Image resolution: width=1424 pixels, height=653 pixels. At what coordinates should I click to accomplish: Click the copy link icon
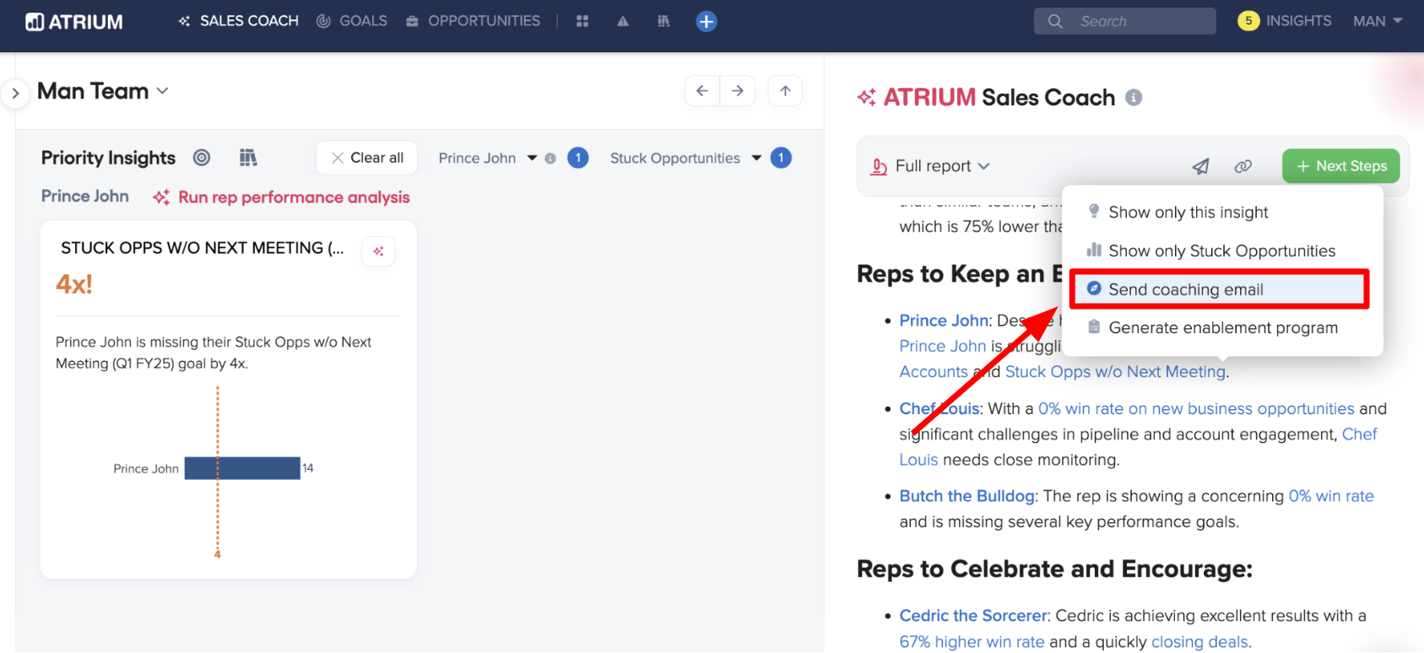(x=1243, y=166)
